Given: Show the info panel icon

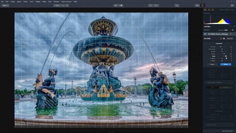Looking at the screenshot, I should [213, 10].
